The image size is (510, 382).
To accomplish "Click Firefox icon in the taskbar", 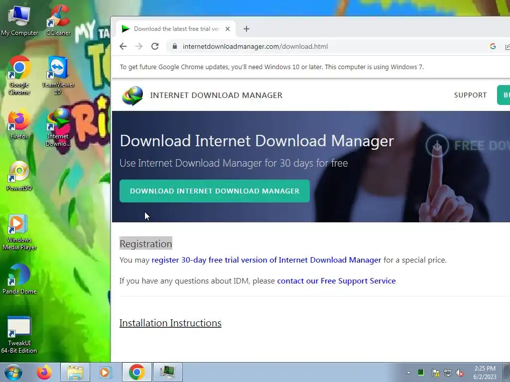I will pos(44,372).
